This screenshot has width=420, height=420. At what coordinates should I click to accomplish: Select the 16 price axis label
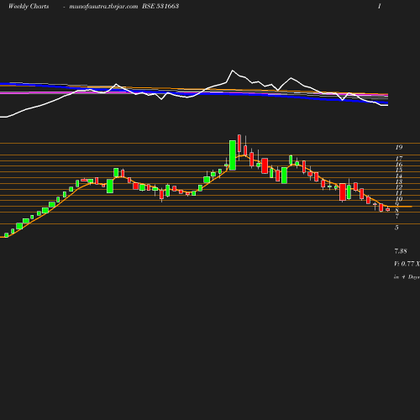tap(399, 165)
